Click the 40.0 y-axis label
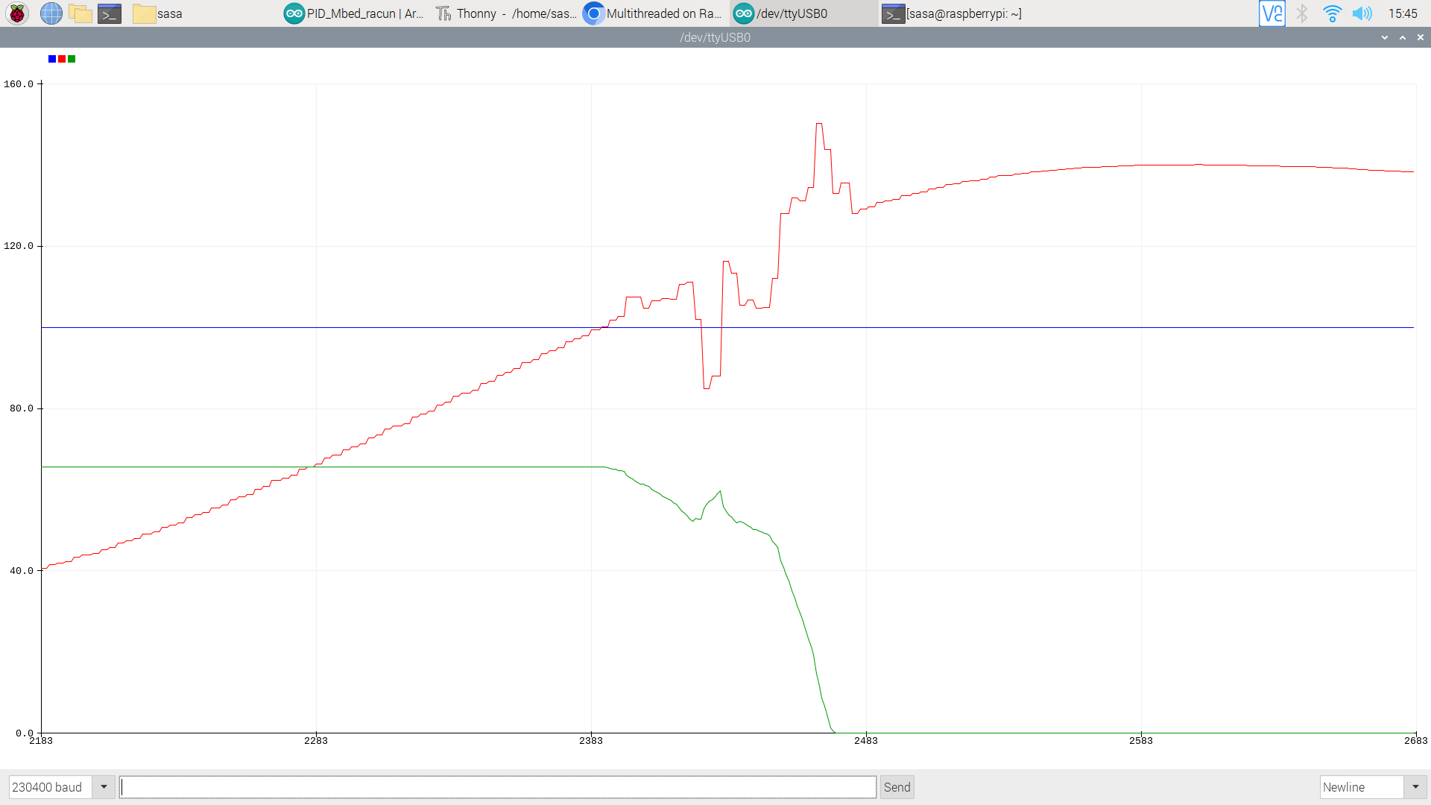1431x805 pixels. coord(22,571)
